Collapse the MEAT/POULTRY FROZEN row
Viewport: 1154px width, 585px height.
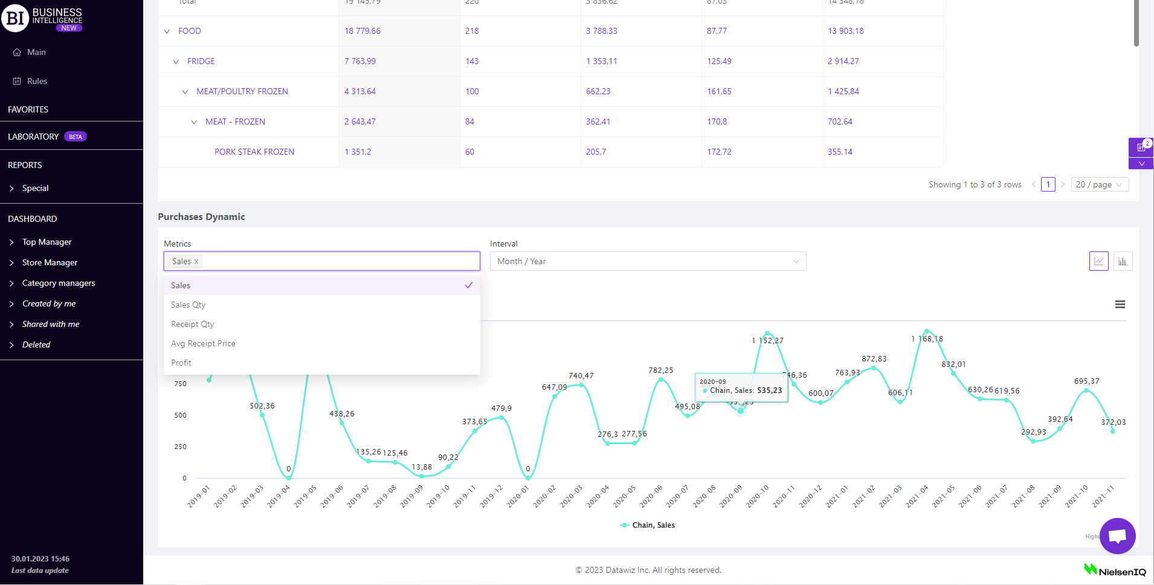click(185, 92)
